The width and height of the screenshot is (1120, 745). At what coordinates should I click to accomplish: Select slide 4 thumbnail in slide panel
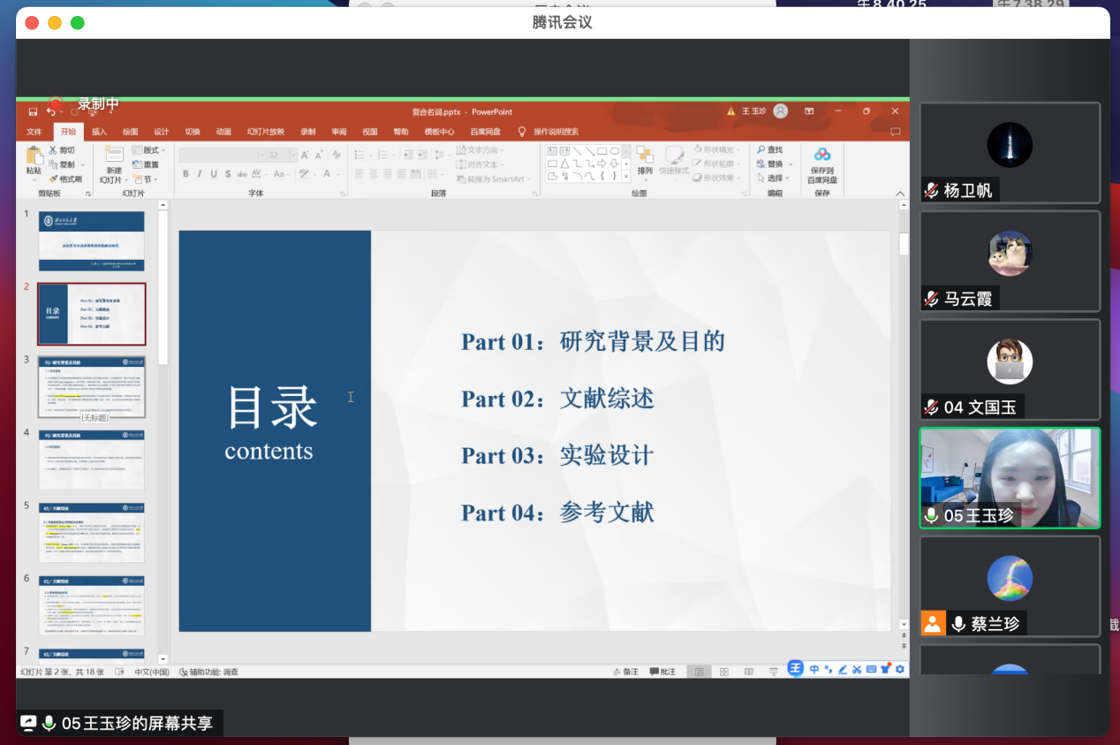pyautogui.click(x=92, y=460)
